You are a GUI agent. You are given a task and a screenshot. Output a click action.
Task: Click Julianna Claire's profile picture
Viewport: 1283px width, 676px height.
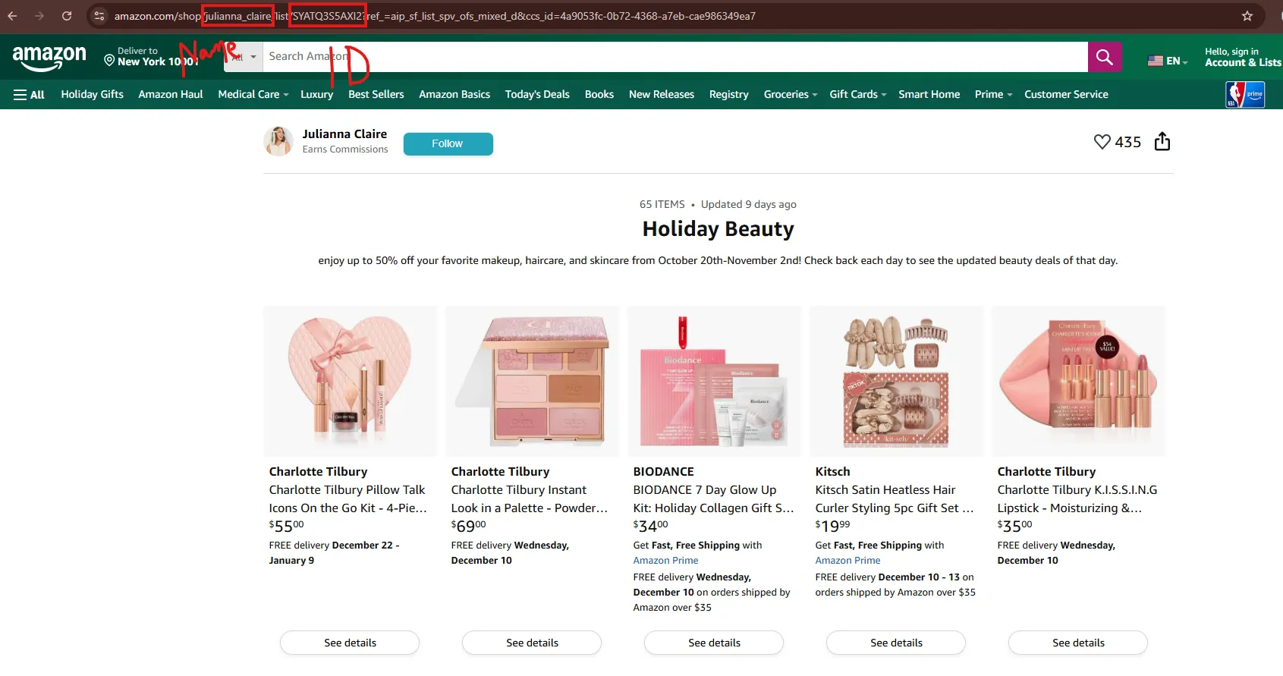[278, 141]
